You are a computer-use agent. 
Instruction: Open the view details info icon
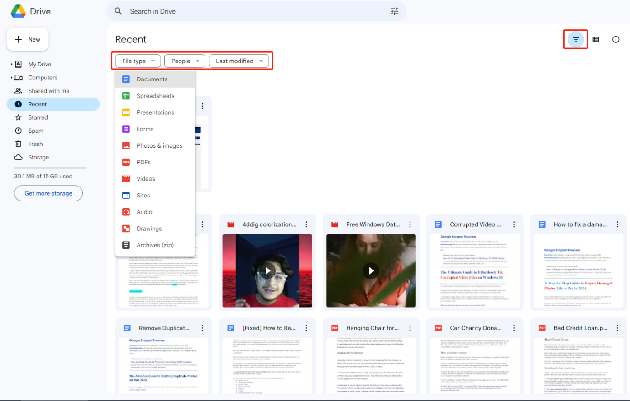(616, 39)
